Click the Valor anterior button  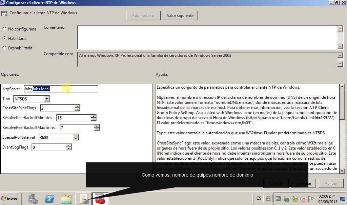click(143, 16)
